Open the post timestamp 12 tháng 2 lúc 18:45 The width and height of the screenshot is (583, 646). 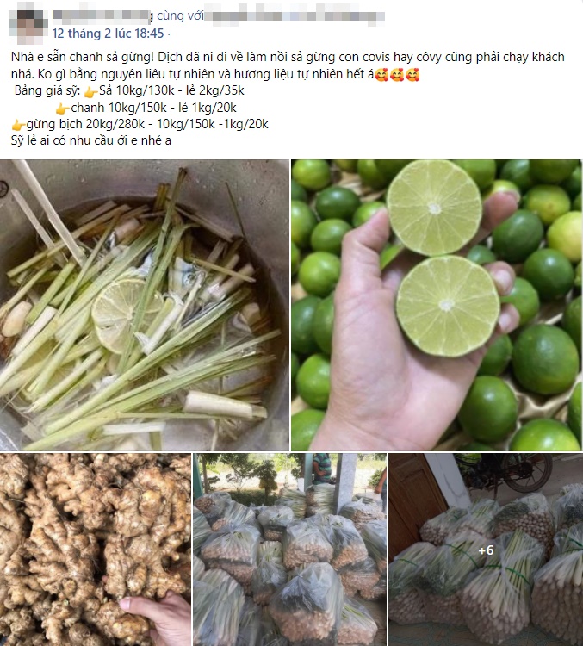108,34
